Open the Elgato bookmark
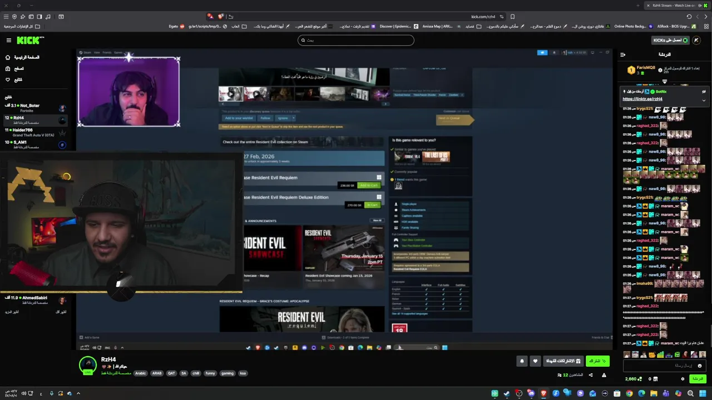The image size is (712, 400). coord(177,26)
